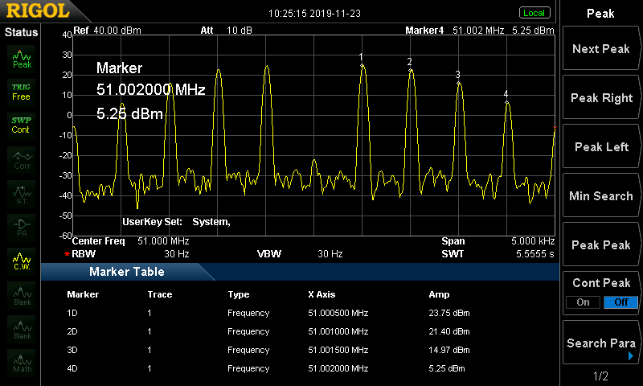
Task: Click the Peak status icon
Action: [22, 58]
